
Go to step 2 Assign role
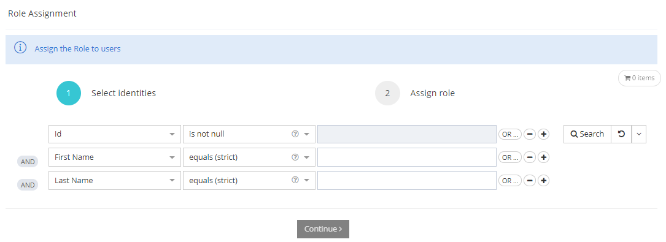415,93
